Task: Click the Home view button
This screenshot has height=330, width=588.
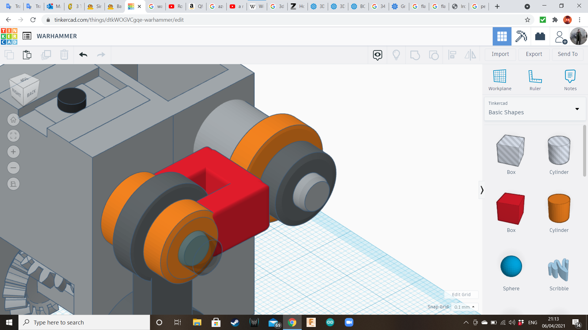Action: tap(13, 120)
